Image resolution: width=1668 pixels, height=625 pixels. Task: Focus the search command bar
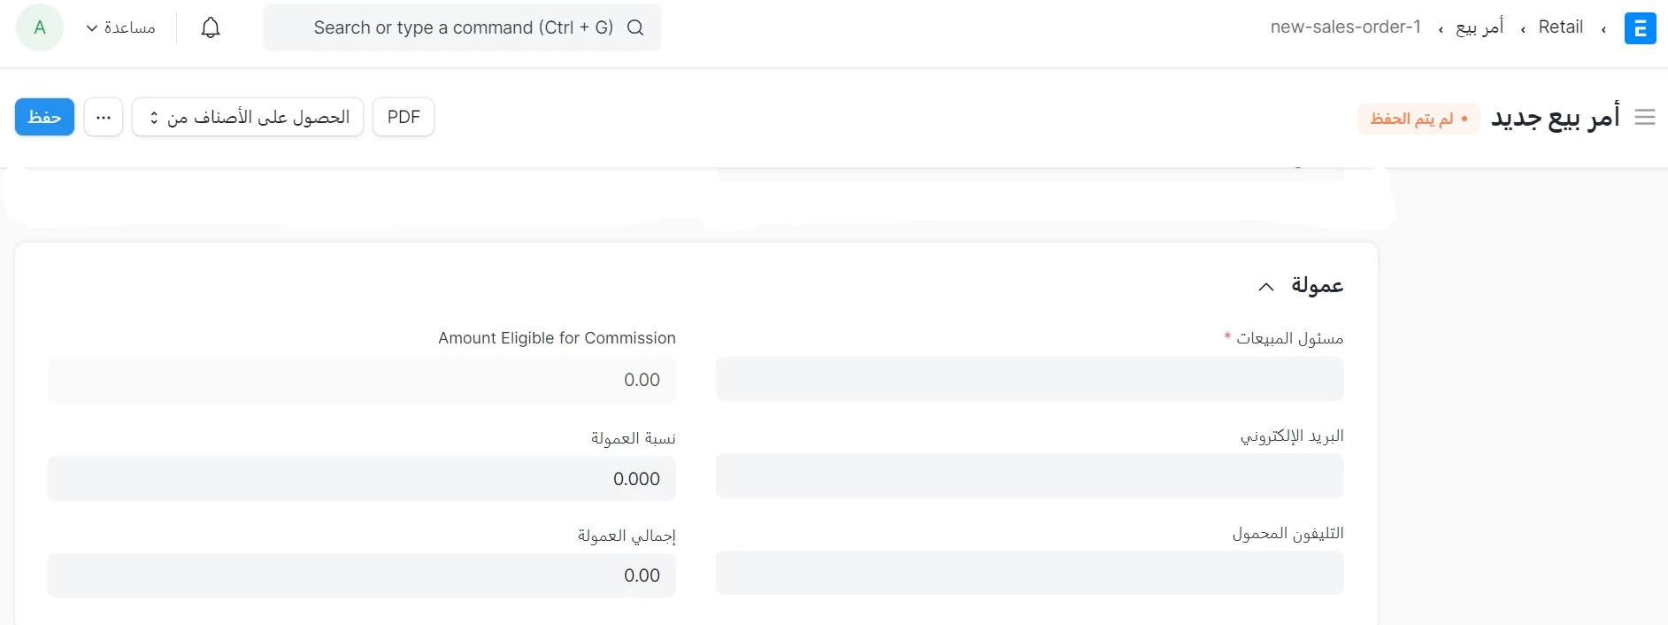coord(462,27)
